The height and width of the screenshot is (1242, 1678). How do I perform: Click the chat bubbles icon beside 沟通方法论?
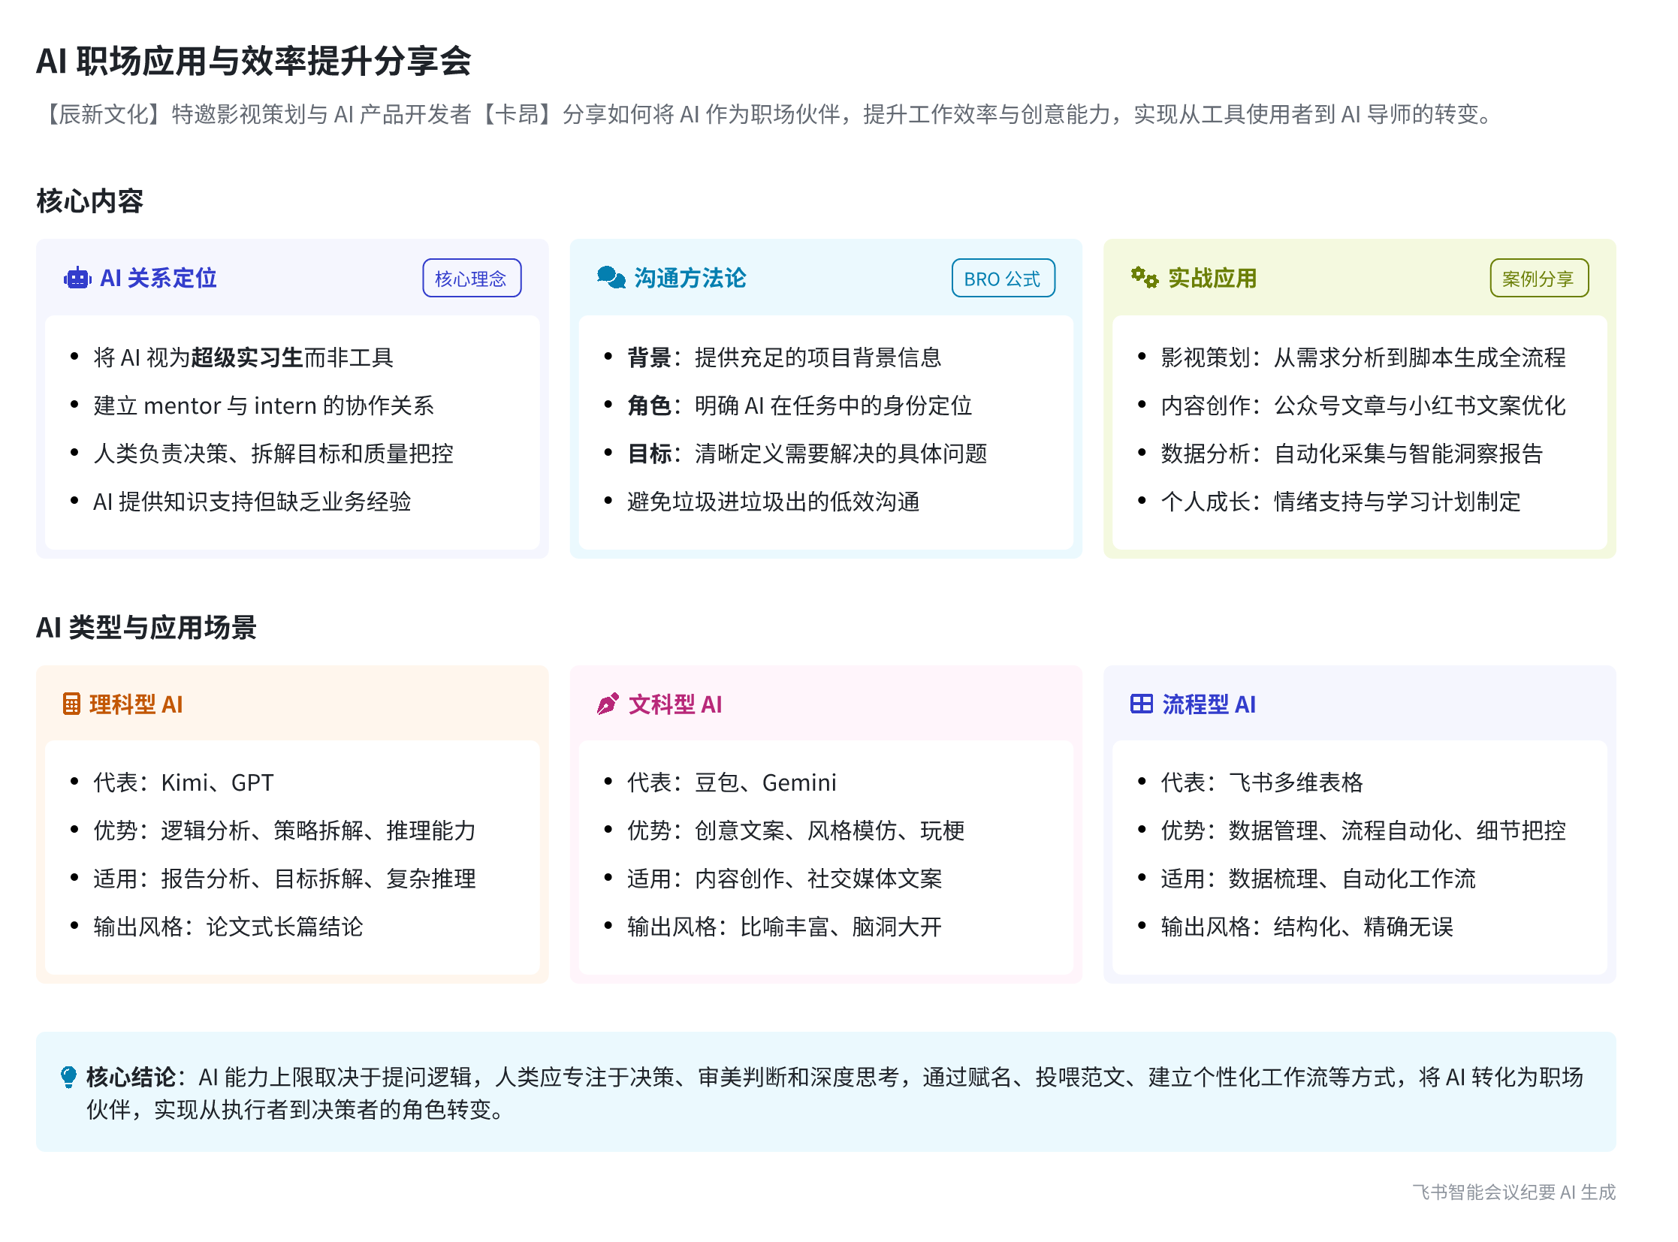[610, 277]
